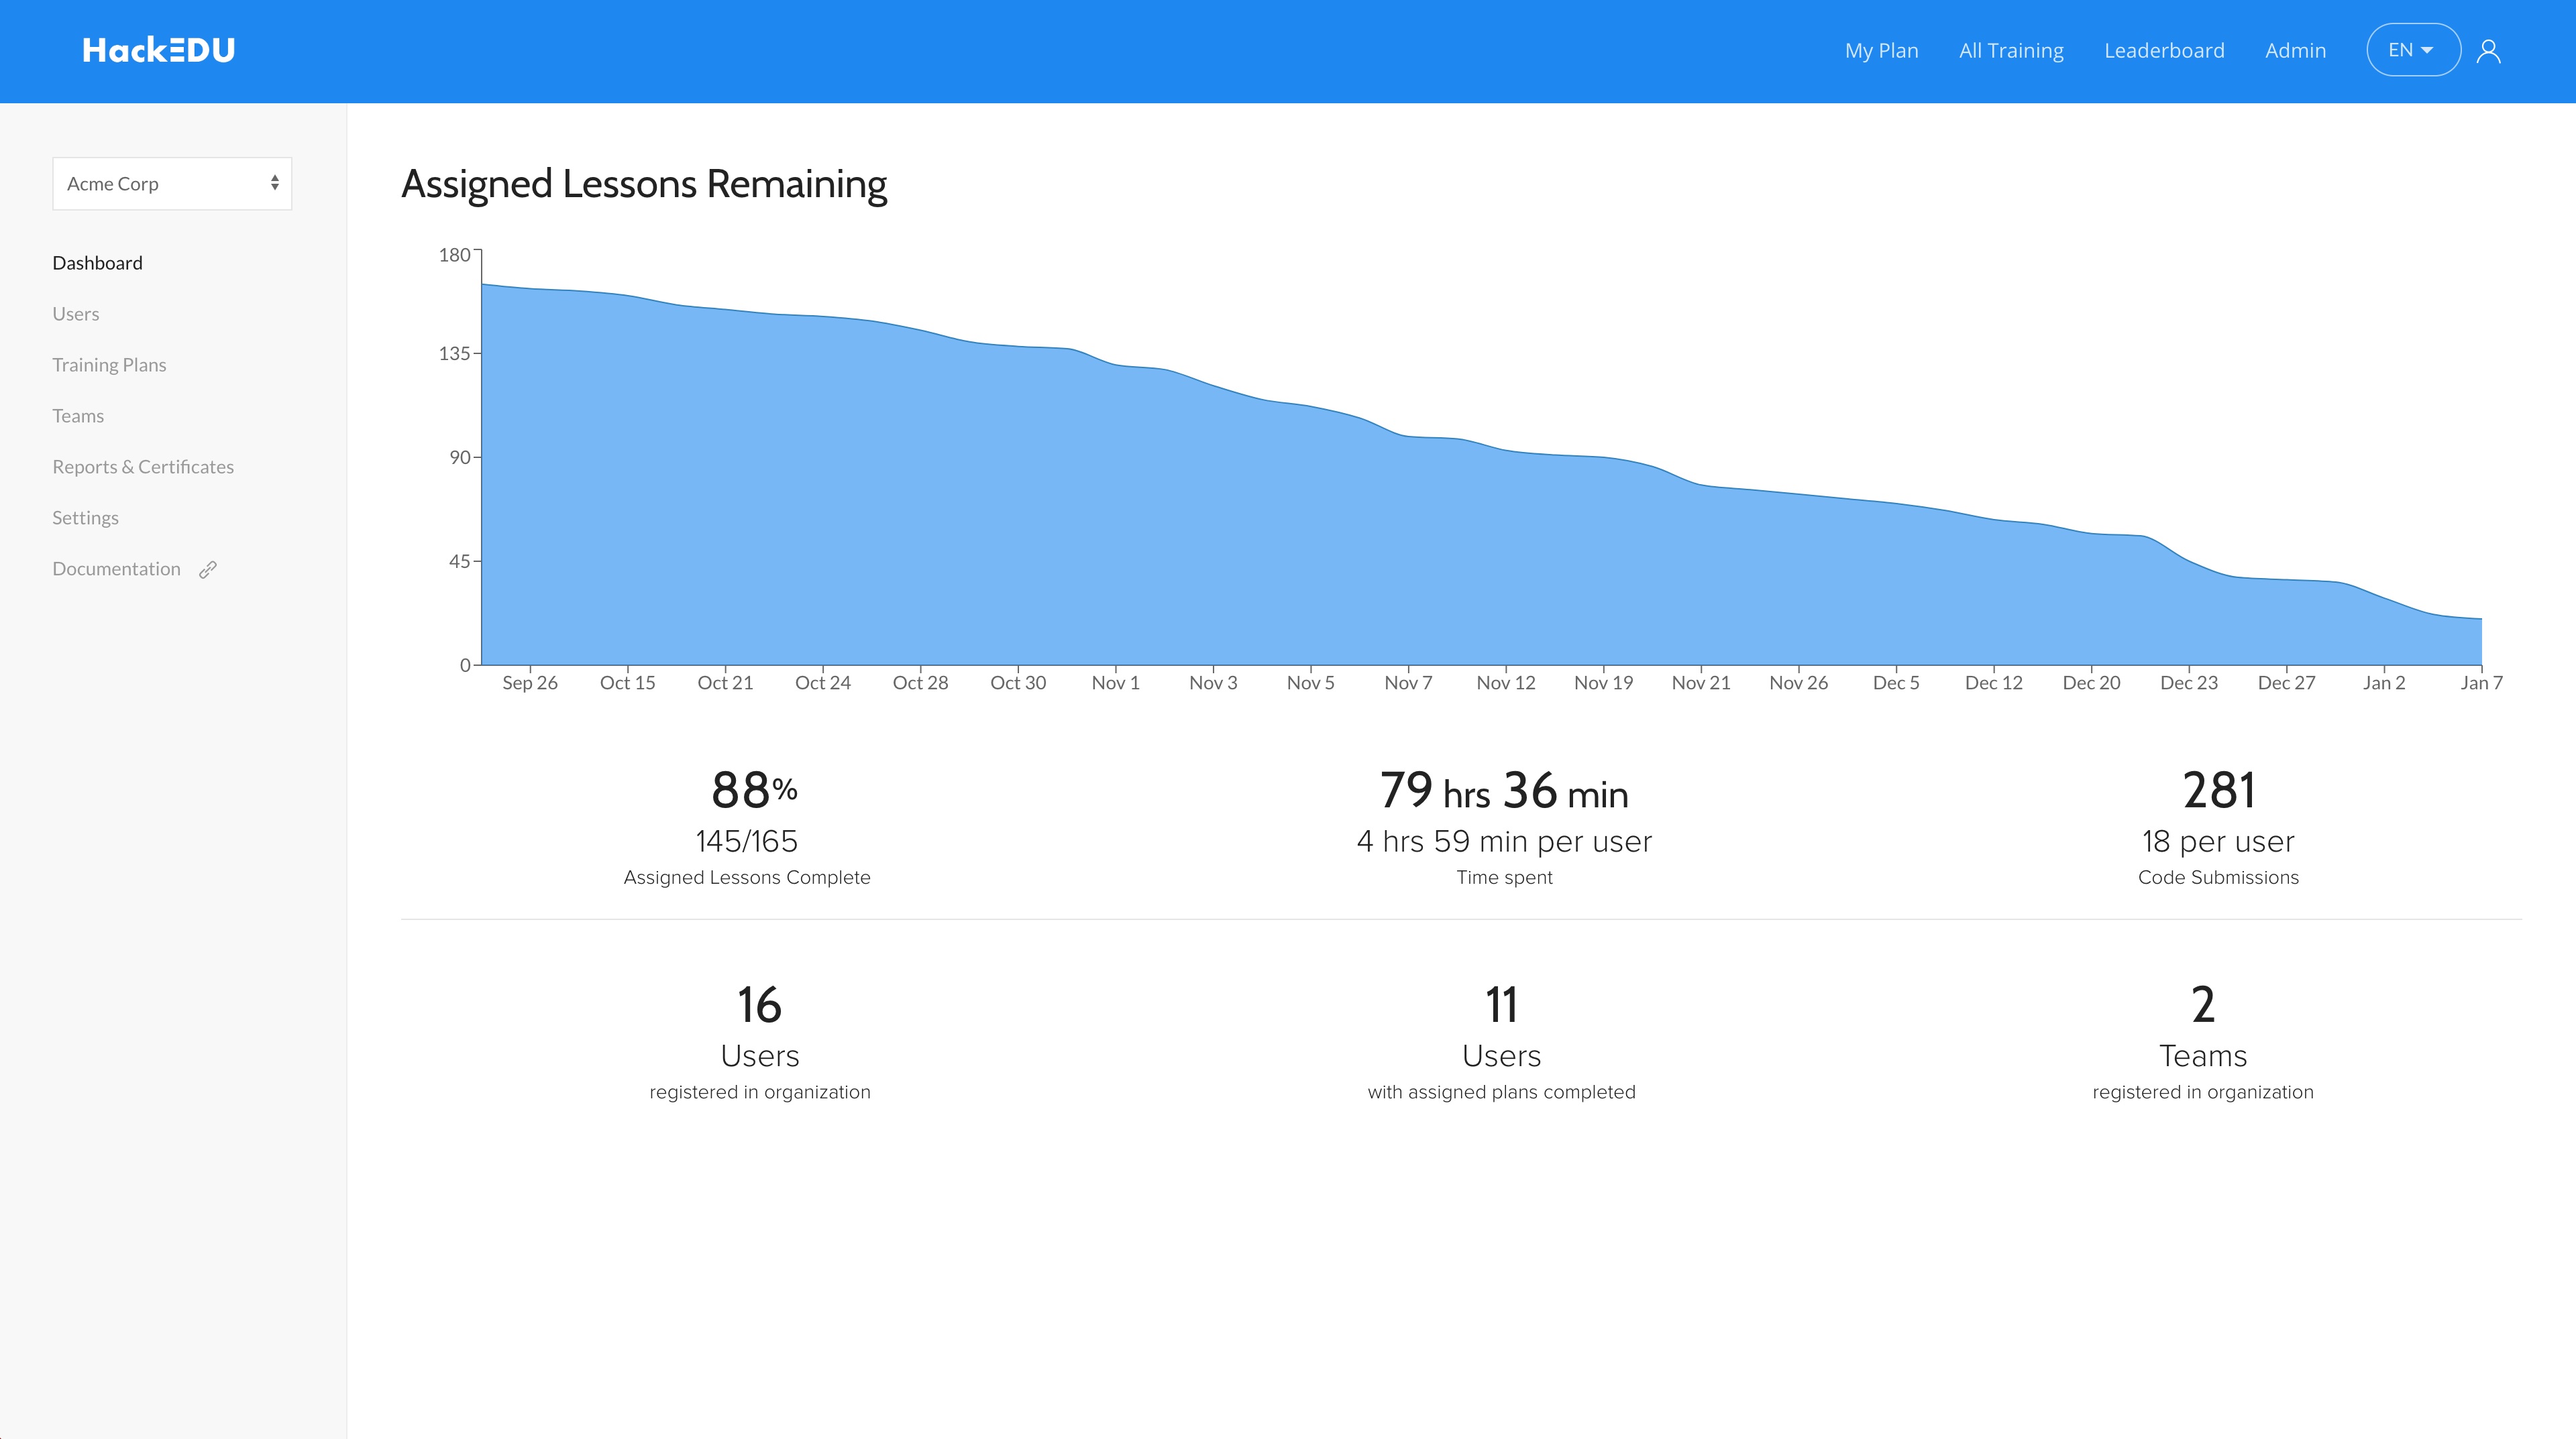Viewport: 2576px width, 1439px height.
Task: Click the Nov 12 axis label
Action: pos(1506,683)
